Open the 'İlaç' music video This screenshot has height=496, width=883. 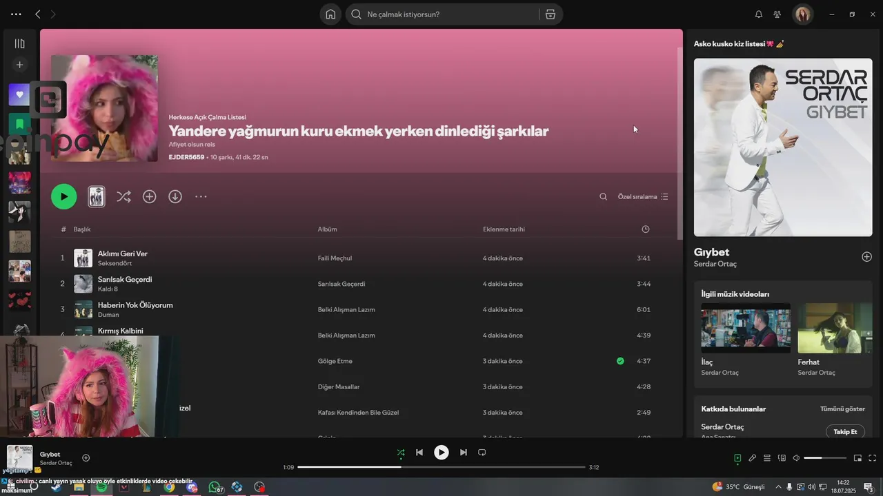(746, 328)
